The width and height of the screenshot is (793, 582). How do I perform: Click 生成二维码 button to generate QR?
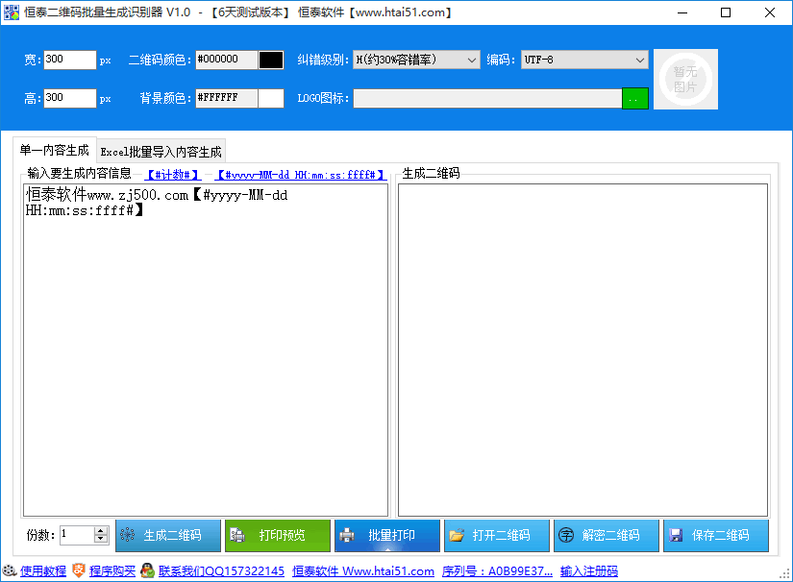click(x=168, y=536)
